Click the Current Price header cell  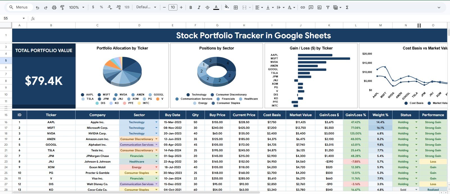click(244, 115)
